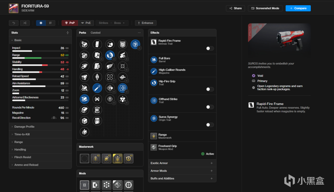The width and height of the screenshot is (334, 192).
Task: Click the Range stat bar
Action: [40, 58]
